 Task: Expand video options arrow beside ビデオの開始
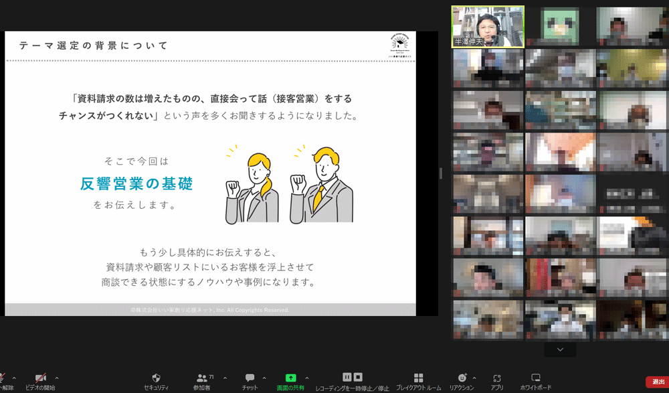click(x=57, y=378)
